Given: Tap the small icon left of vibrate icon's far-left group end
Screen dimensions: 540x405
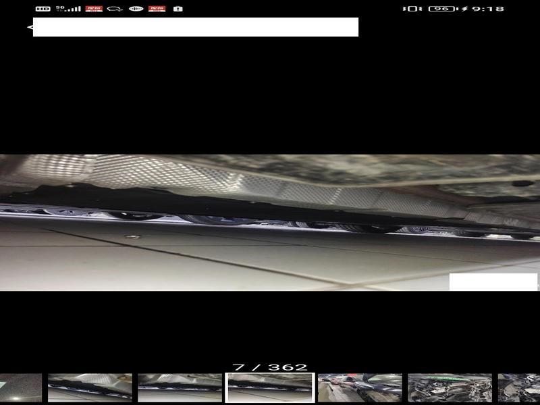Looking at the screenshot, I should pos(178,9).
